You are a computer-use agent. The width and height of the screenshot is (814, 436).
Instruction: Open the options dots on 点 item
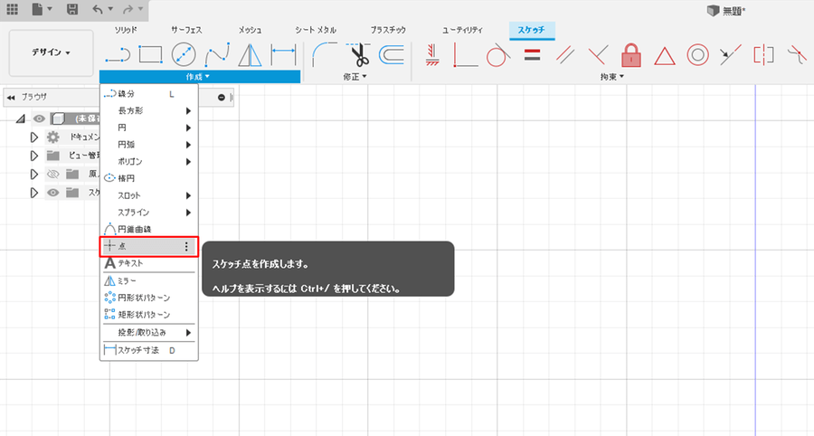(x=186, y=247)
